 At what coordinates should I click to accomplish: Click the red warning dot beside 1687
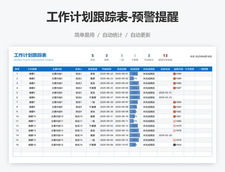point(175,88)
